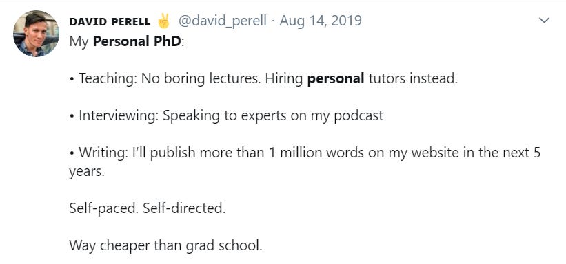Image resolution: width=566 pixels, height=264 pixels.
Task: Click the bold word "personal" before tutors
Action: (x=335, y=79)
